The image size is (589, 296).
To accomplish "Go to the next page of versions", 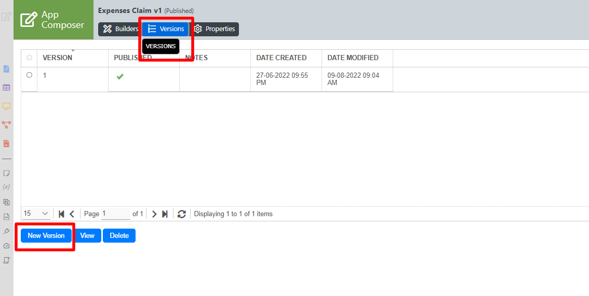I will 154,214.
